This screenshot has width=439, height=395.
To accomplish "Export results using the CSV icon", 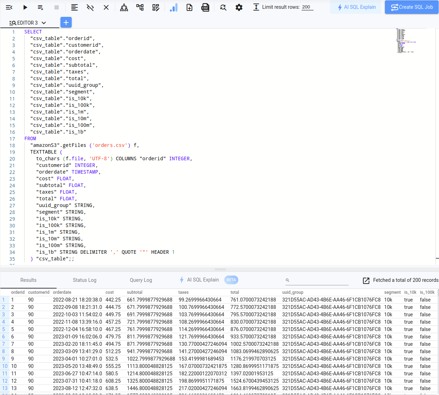I will click(205, 7).
